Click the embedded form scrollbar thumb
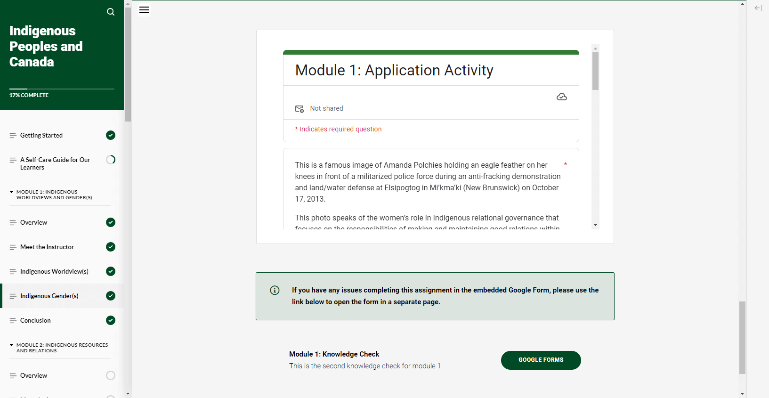The width and height of the screenshot is (769, 398). click(595, 71)
